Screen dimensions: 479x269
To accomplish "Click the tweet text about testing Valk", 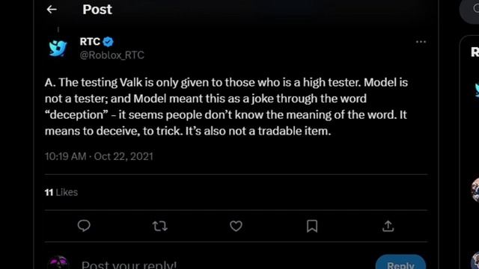I will pyautogui.click(x=226, y=106).
